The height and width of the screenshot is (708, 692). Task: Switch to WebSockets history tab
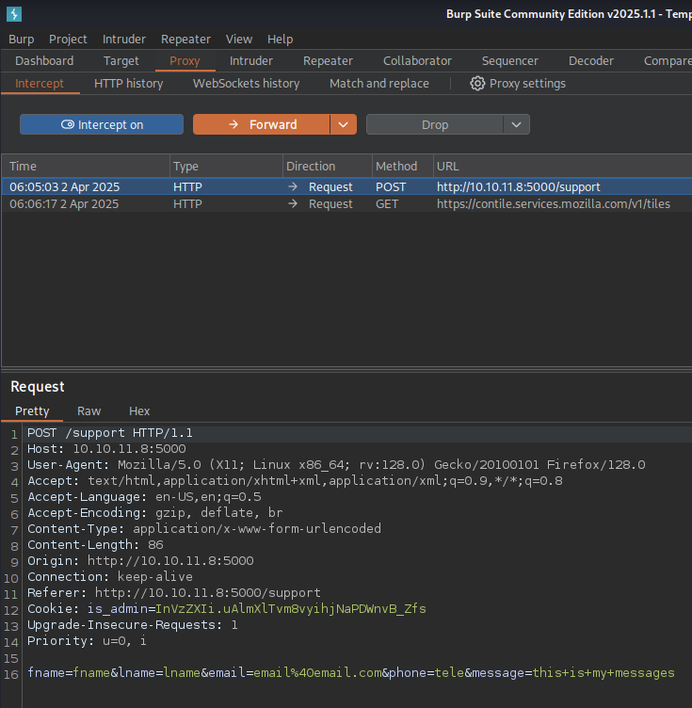[246, 84]
